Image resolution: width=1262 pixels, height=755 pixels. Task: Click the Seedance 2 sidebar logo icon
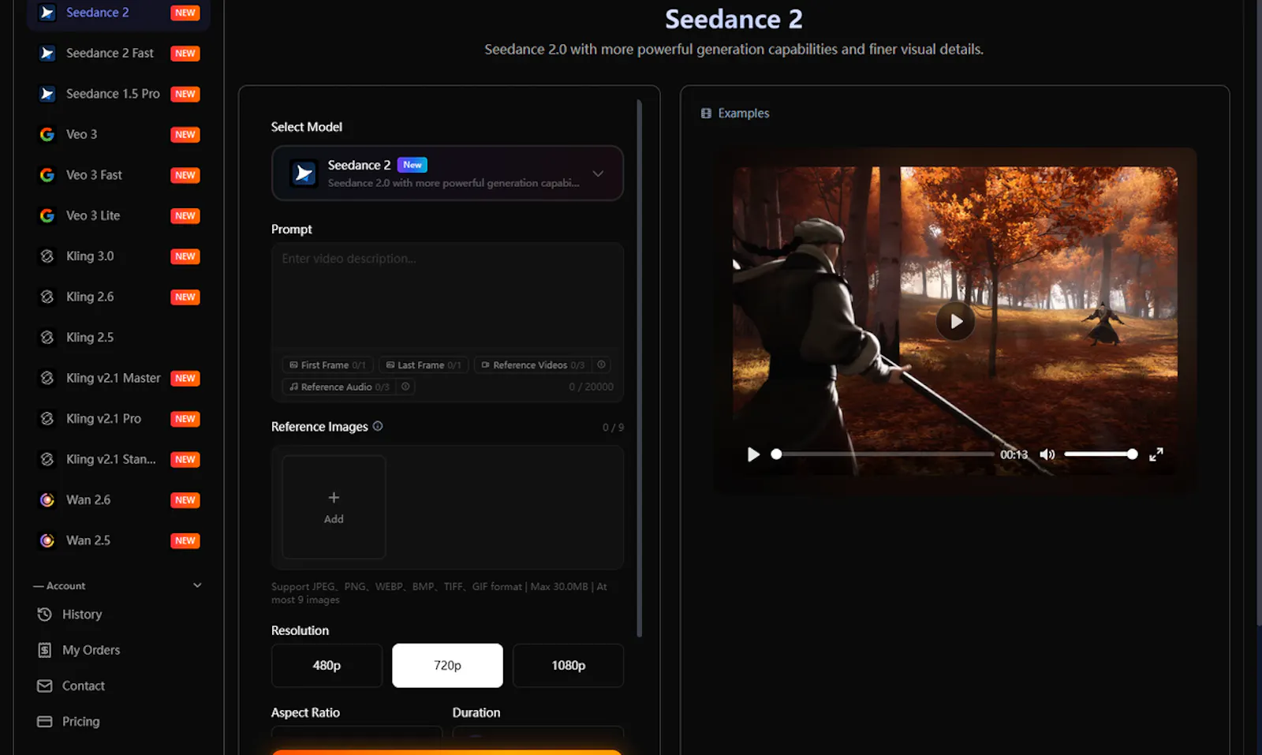coord(47,13)
